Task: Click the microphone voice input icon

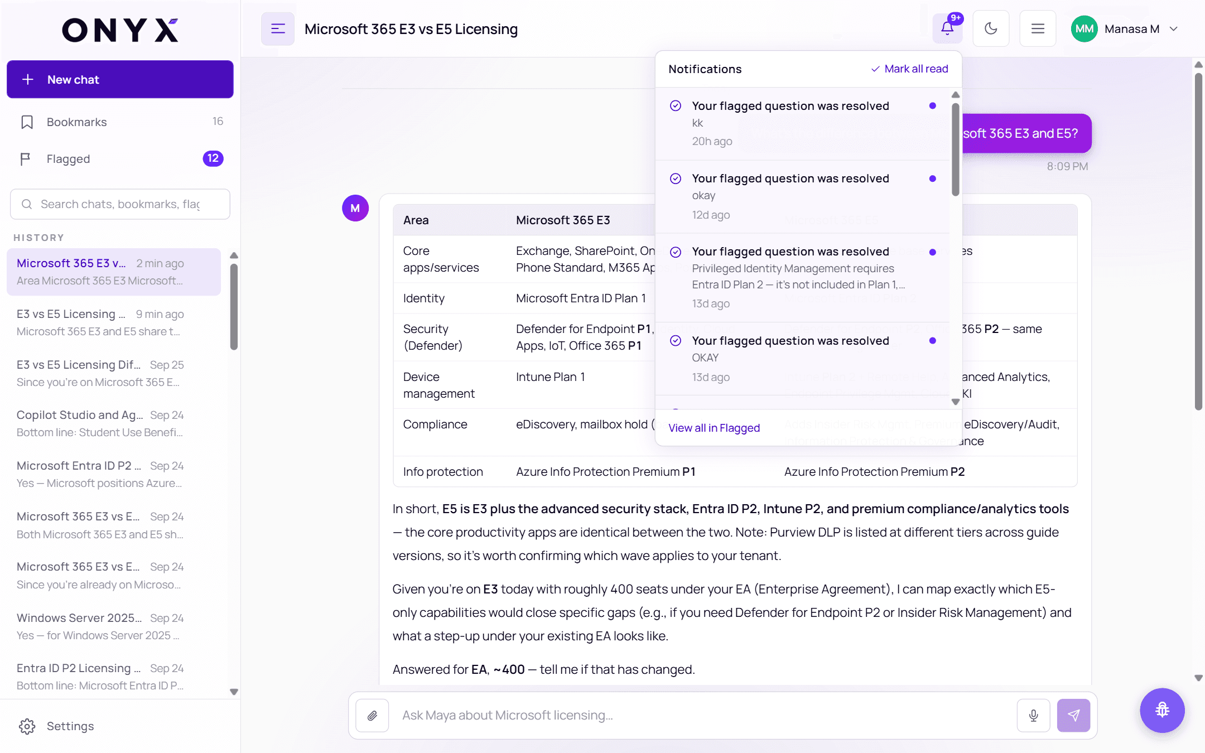Action: [x=1033, y=715]
